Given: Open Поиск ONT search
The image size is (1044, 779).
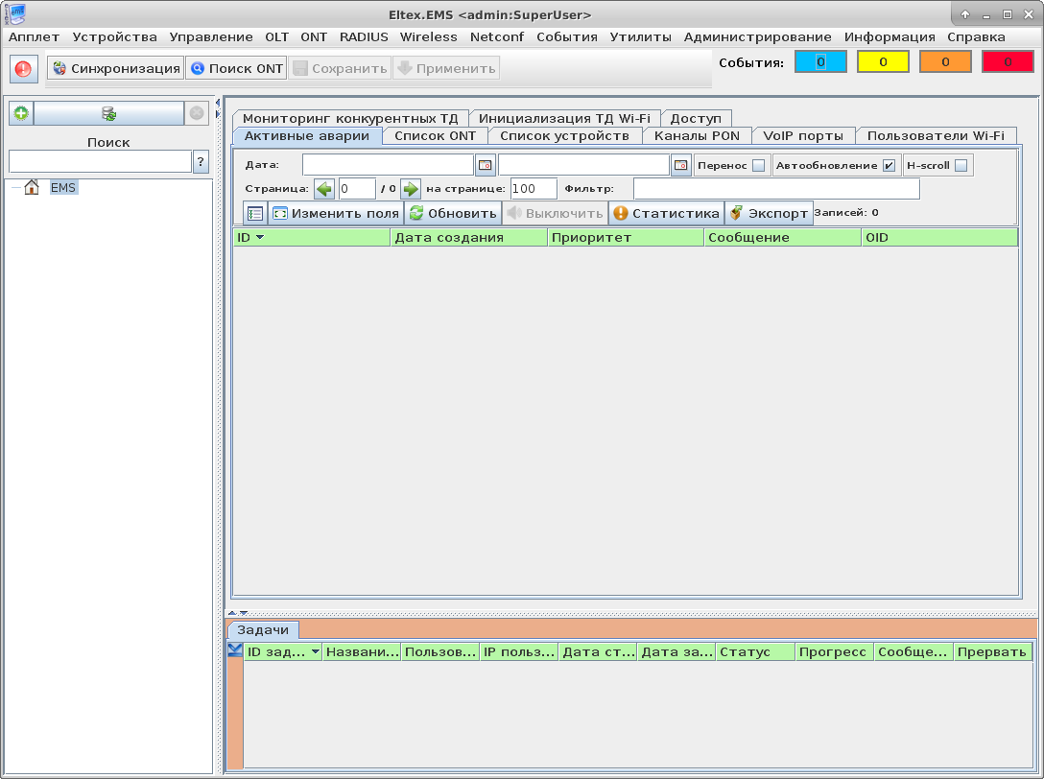Looking at the screenshot, I should click(x=236, y=68).
